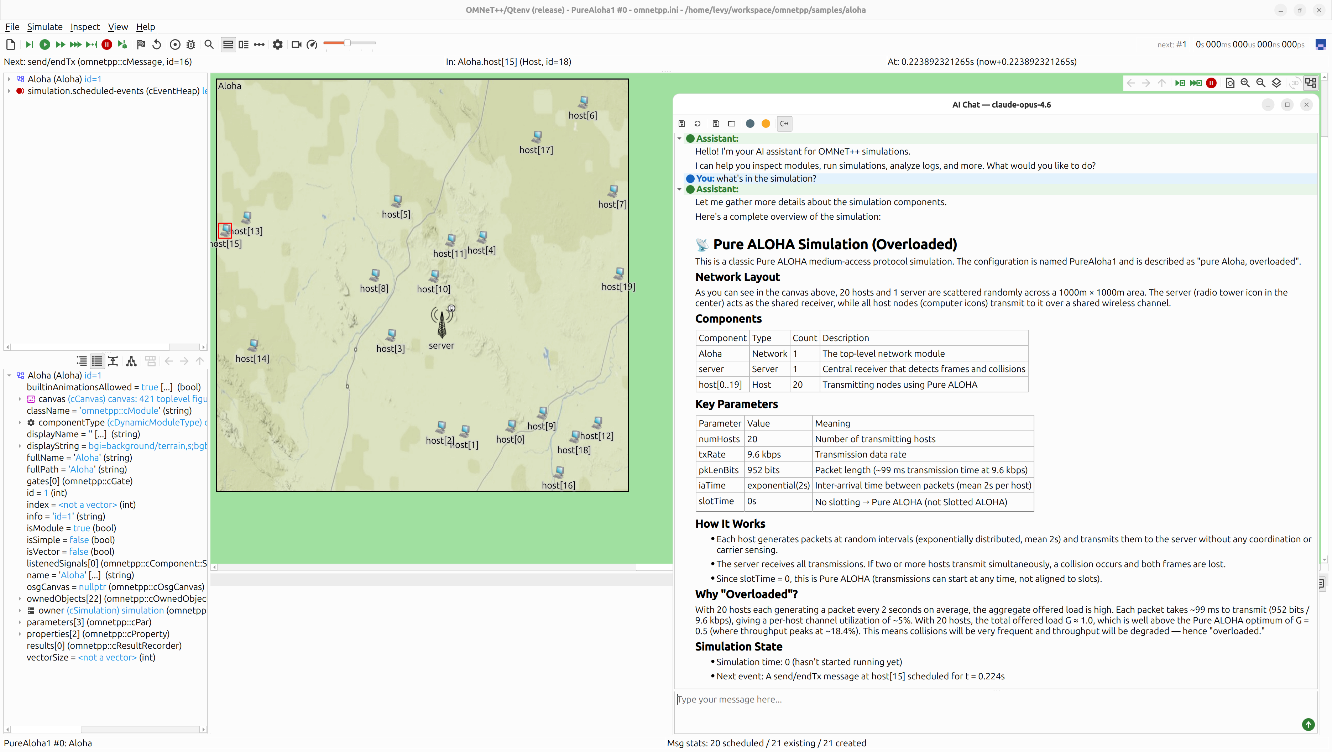1332x752 pixels.
Task: Toggle two-line event log display mode
Action: tap(244, 45)
